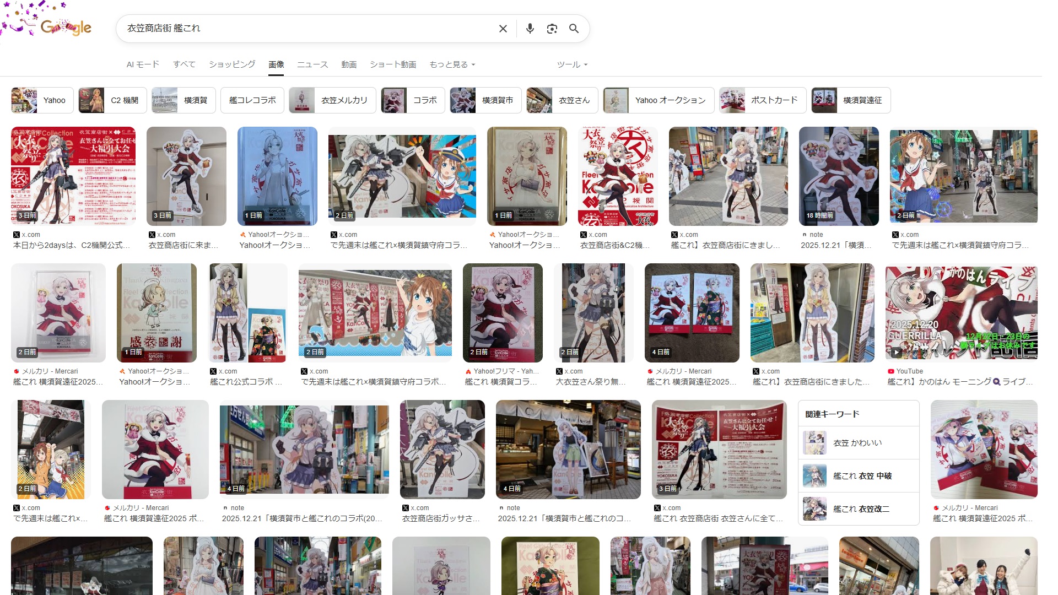Open Google Lens image search icon
The image size is (1058, 595).
[552, 29]
